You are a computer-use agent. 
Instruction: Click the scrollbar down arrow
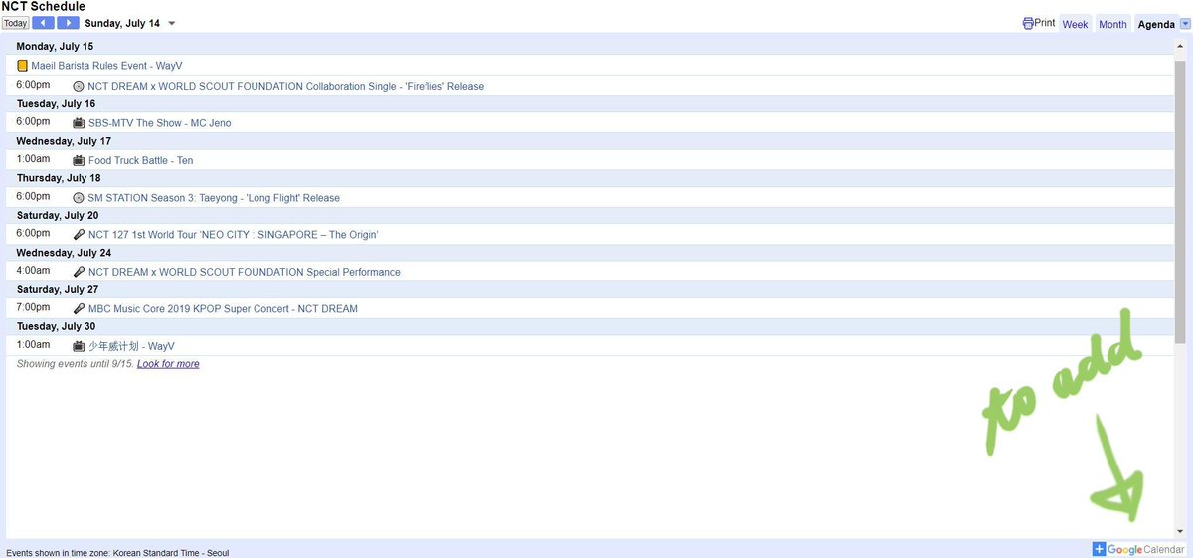[1180, 532]
